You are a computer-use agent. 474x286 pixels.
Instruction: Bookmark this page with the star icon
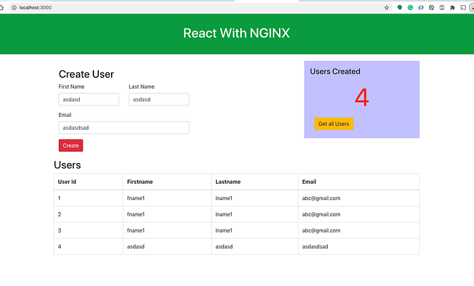click(x=387, y=7)
